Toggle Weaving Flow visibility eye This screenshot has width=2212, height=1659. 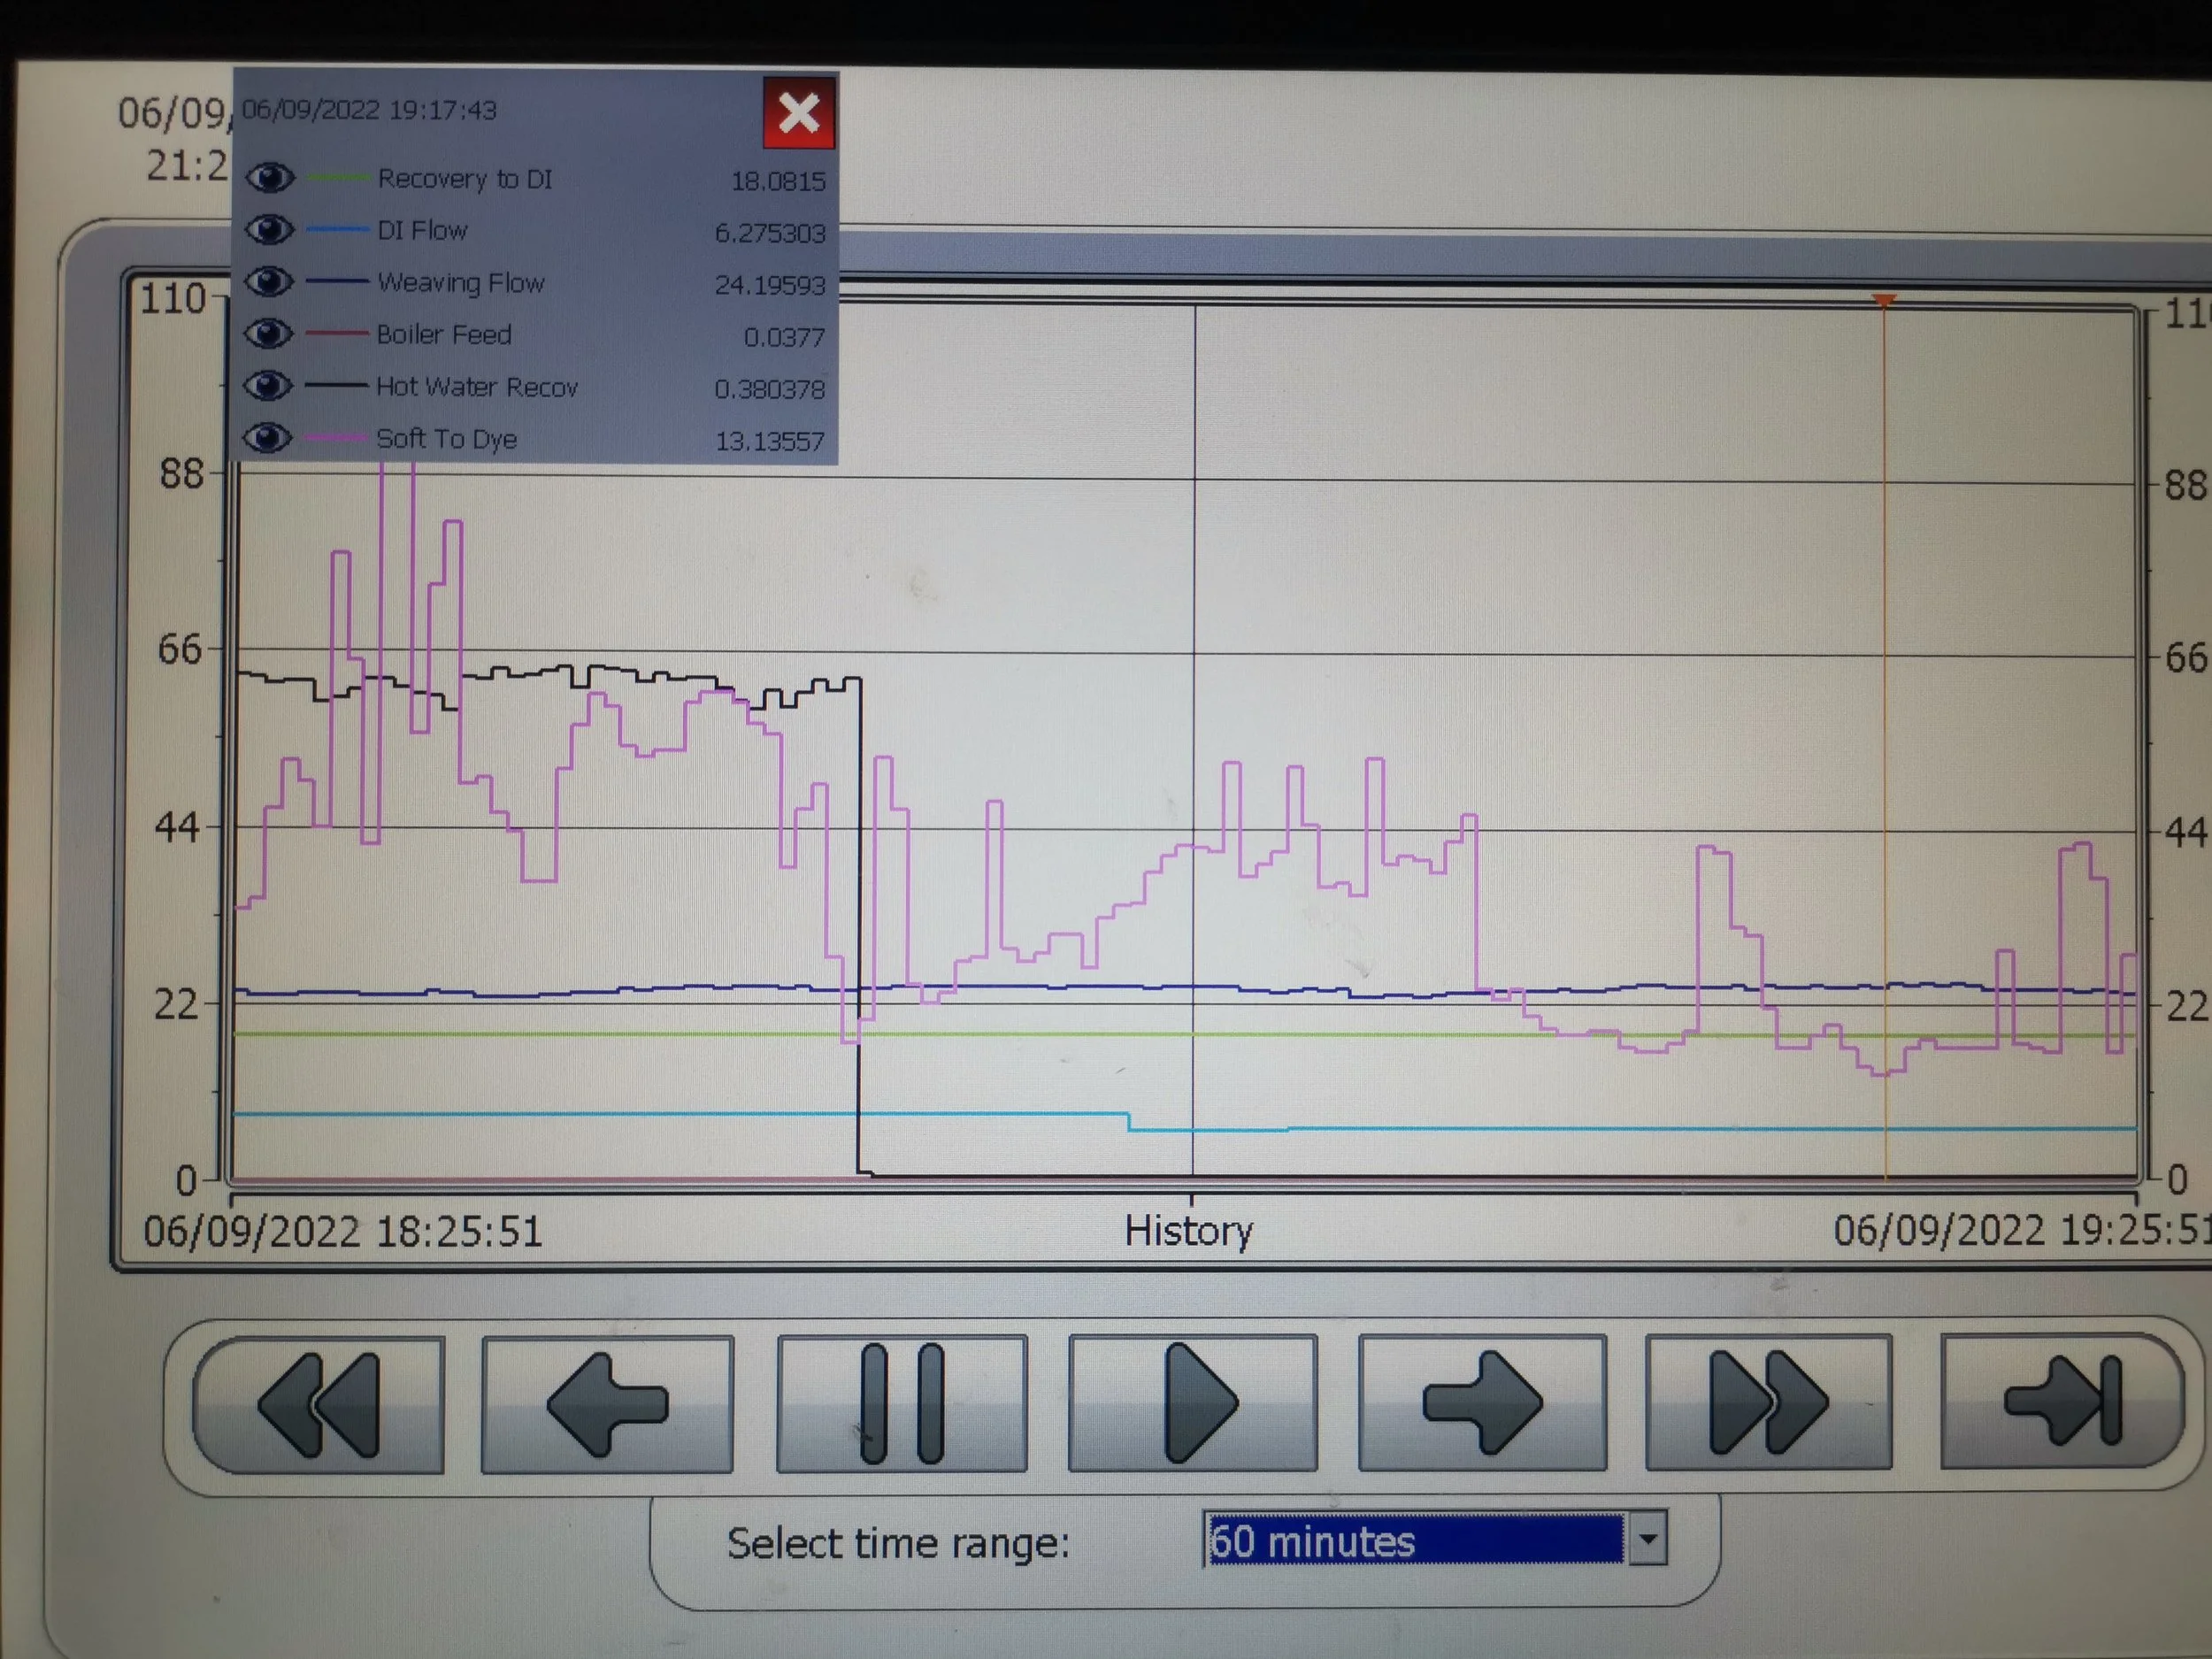(269, 282)
